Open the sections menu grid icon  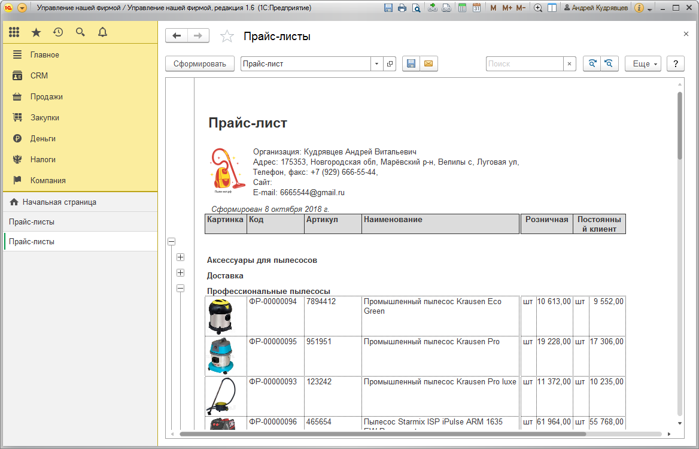tap(14, 32)
